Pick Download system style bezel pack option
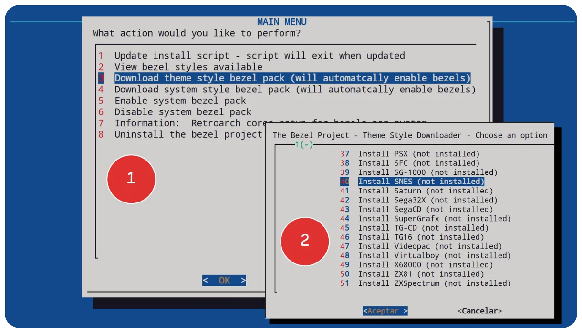The width and height of the screenshot is (582, 333). point(294,90)
